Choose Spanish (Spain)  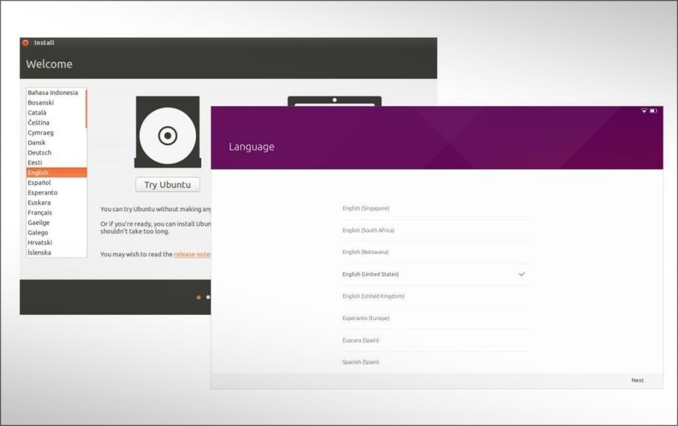click(437, 362)
